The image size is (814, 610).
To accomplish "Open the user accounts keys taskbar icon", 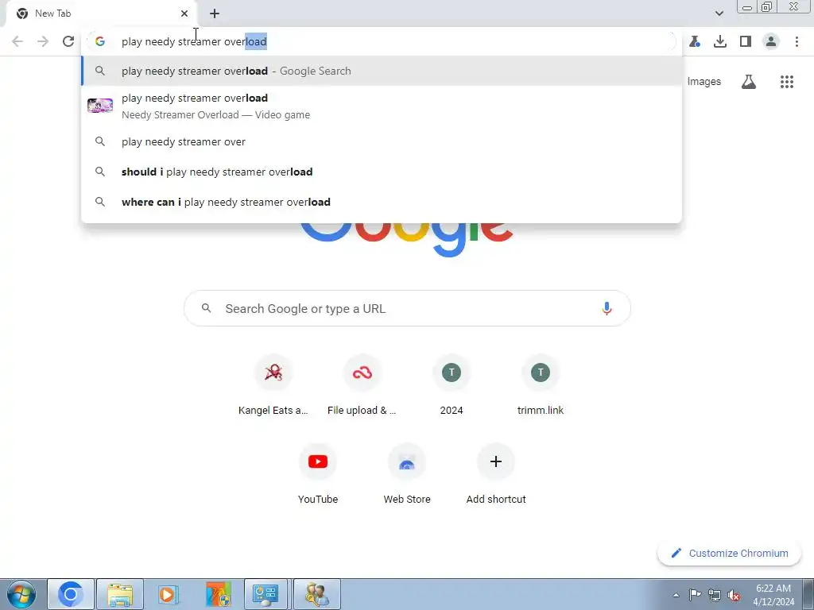I will [x=317, y=594].
